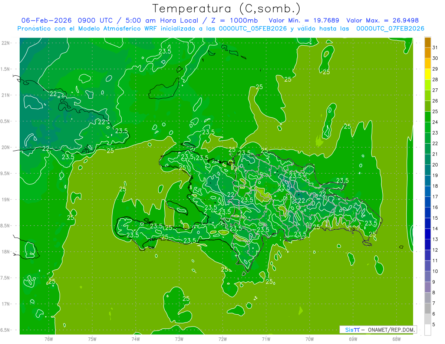Pick the yellow swatch between 28 and 29
The height and width of the screenshot is (344, 445).
428,74
